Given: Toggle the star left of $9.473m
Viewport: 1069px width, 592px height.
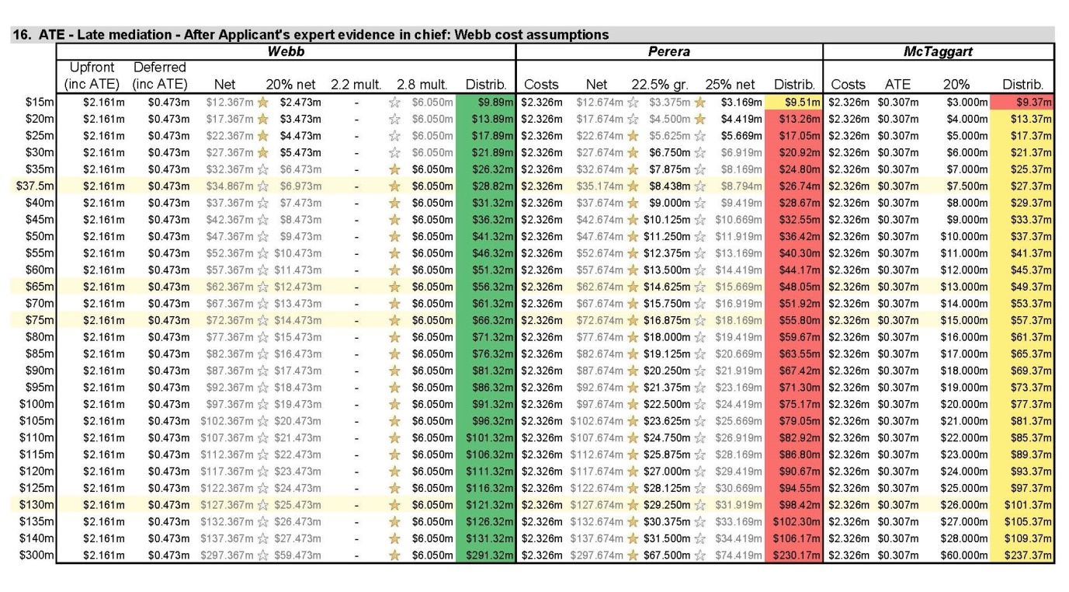Looking at the screenshot, I should tap(262, 236).
